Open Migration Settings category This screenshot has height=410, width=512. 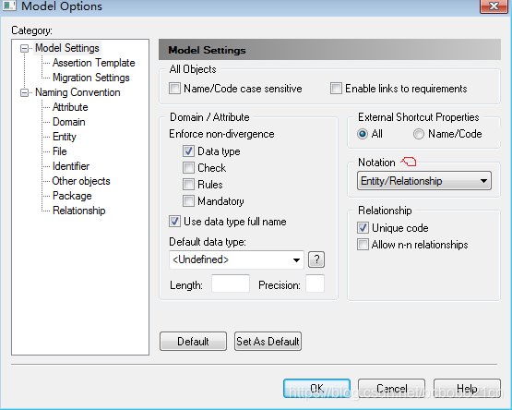tap(91, 78)
